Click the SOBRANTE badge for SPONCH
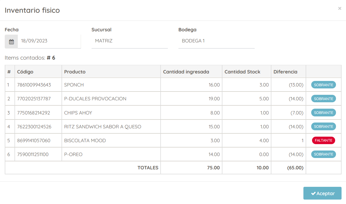The height and width of the screenshot is (204, 346). coord(323,85)
